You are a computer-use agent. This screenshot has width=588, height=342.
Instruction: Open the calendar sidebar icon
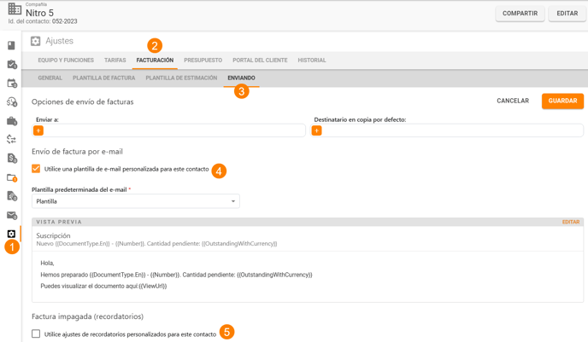[x=12, y=83]
